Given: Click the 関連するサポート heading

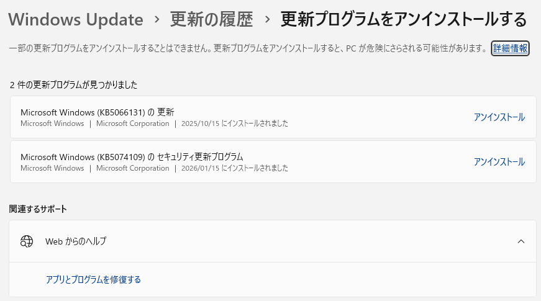Looking at the screenshot, I should pyautogui.click(x=38, y=209).
